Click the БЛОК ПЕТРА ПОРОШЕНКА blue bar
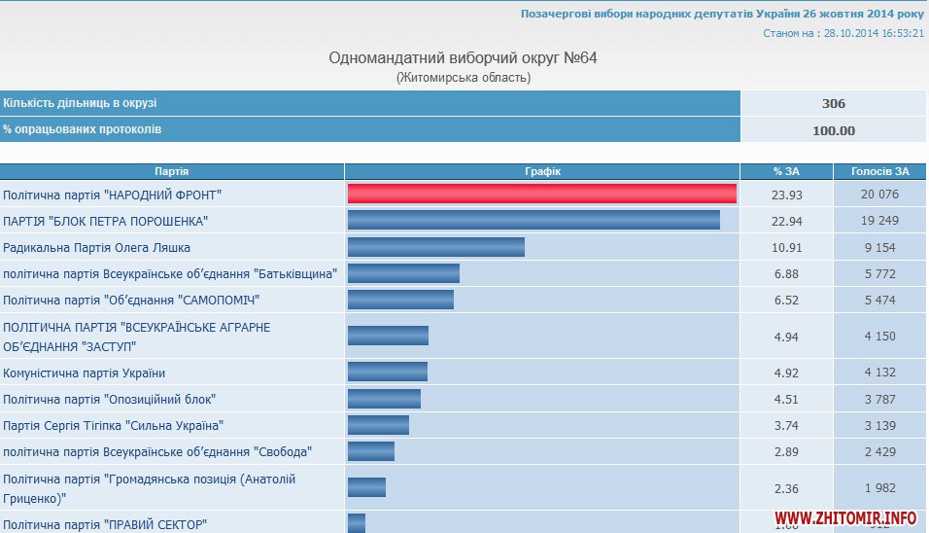The height and width of the screenshot is (533, 929). (x=533, y=221)
